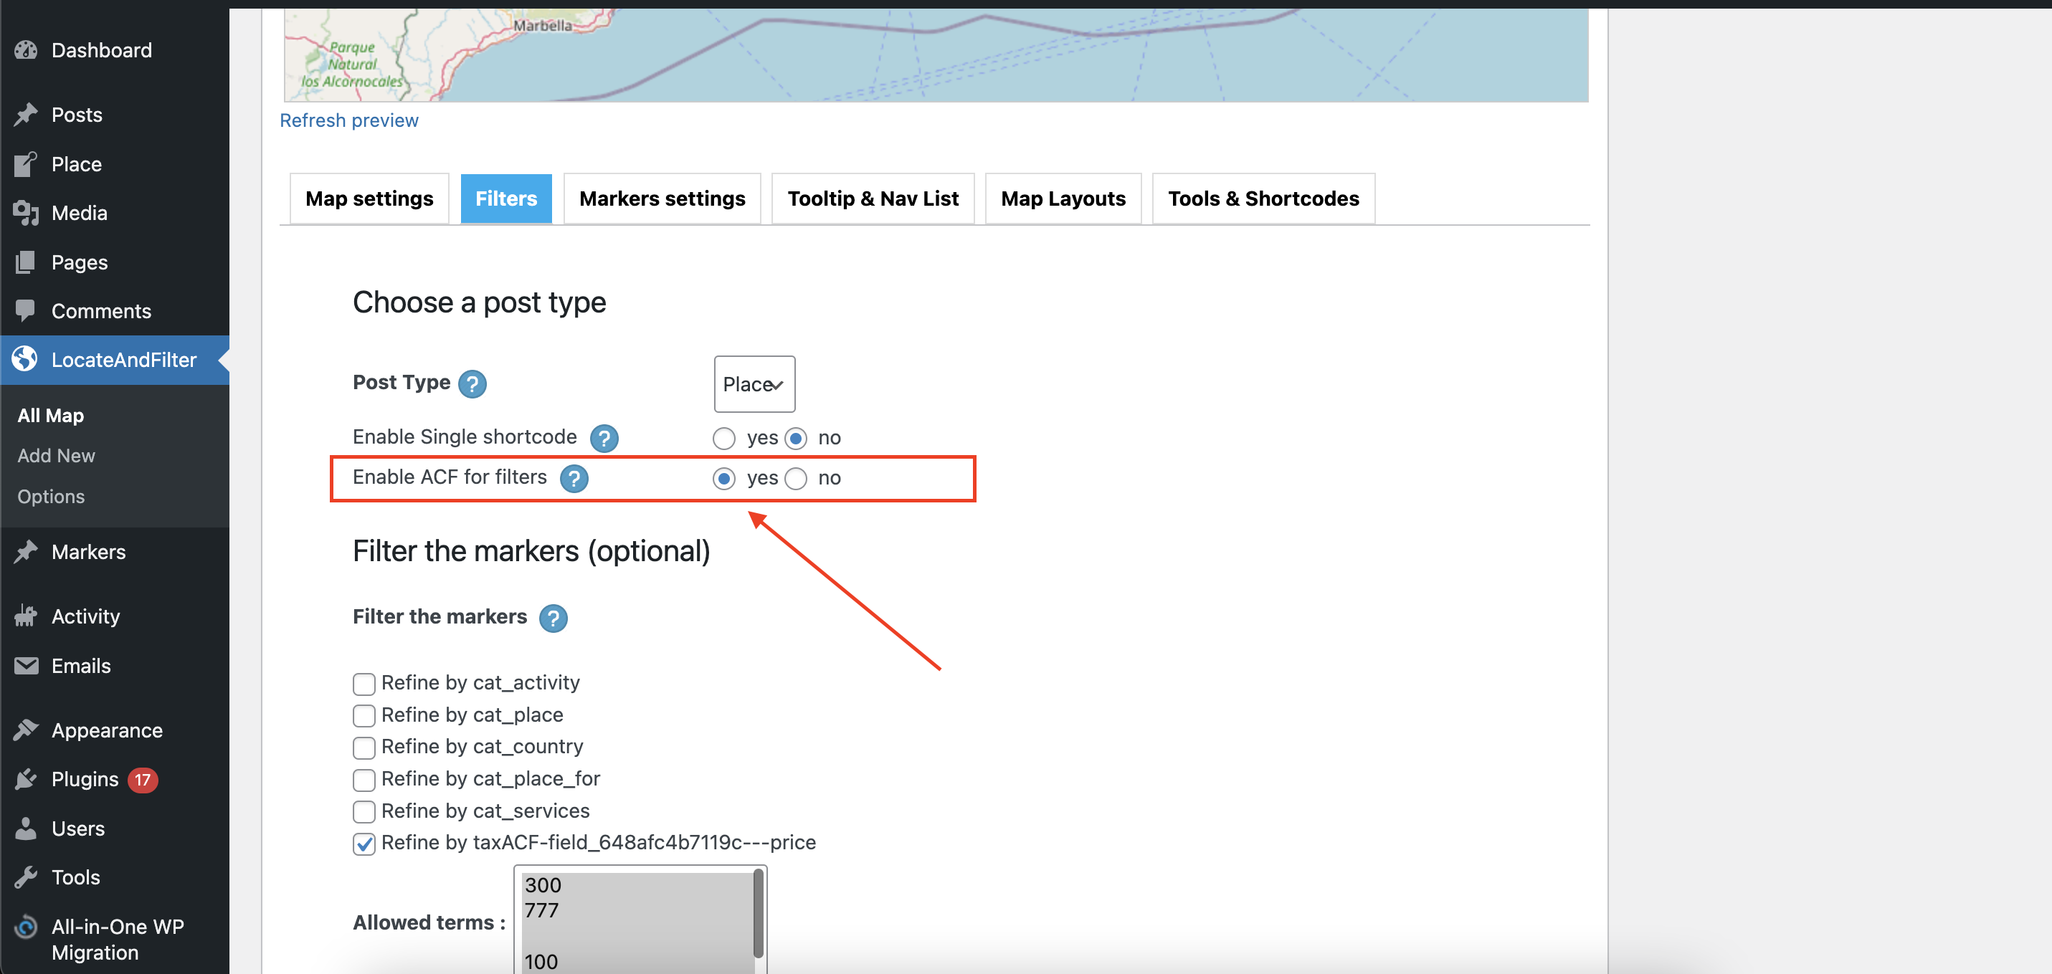The width and height of the screenshot is (2052, 974).
Task: Switch to the Map settings tab
Action: click(369, 199)
